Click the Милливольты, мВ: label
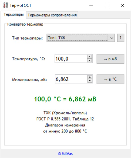 29,80
